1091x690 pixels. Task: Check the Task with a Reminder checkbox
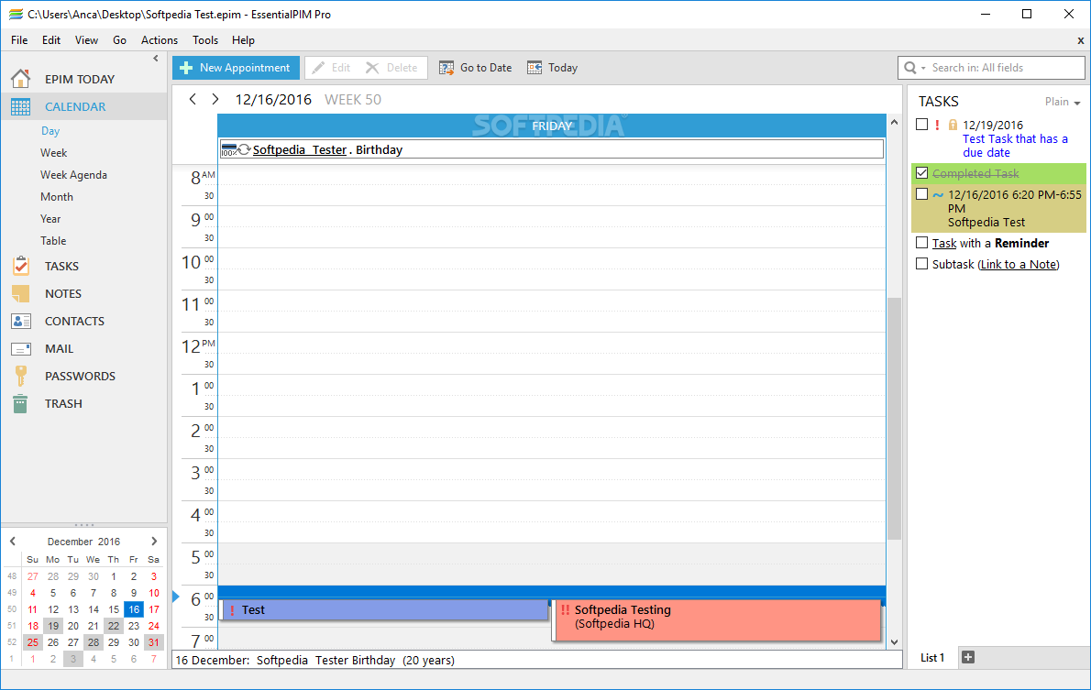[922, 243]
